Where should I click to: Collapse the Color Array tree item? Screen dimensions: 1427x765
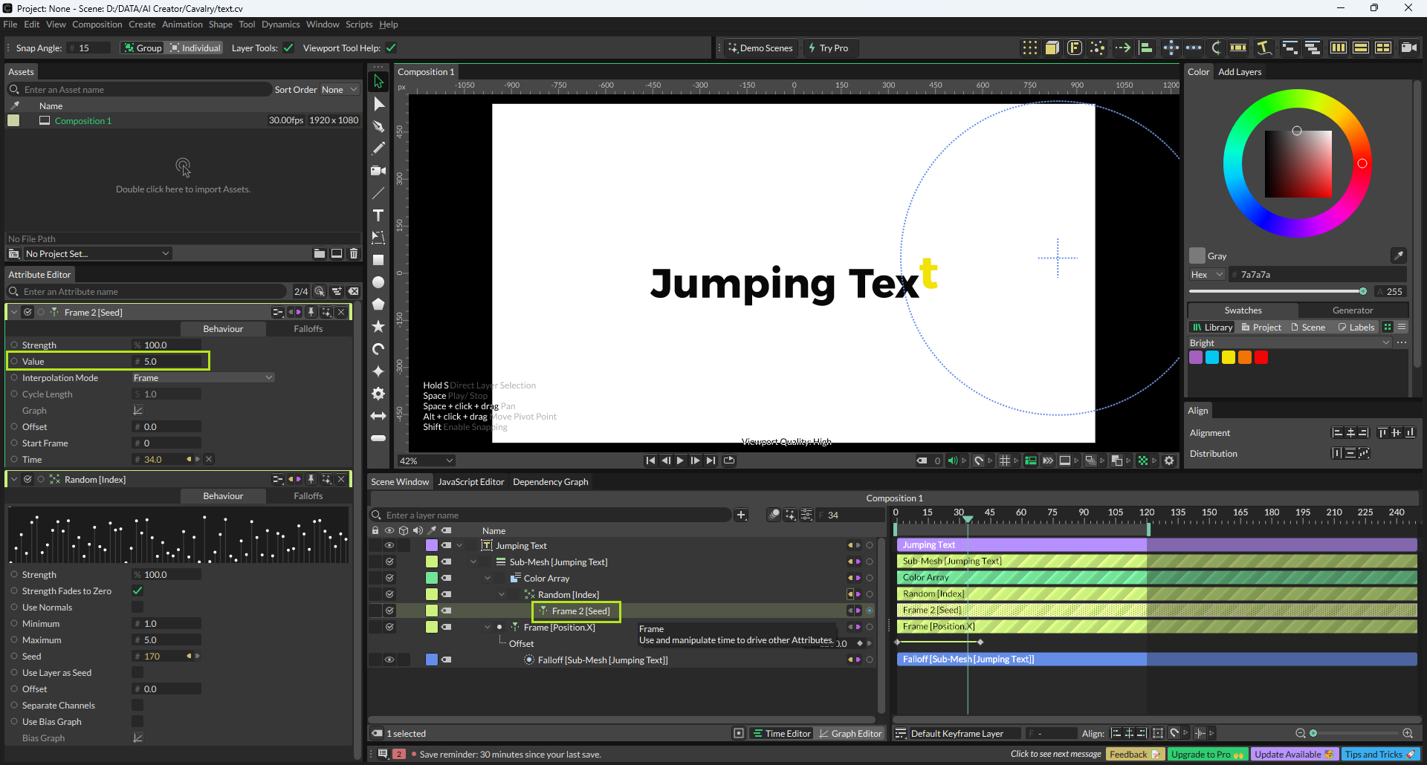coord(488,578)
